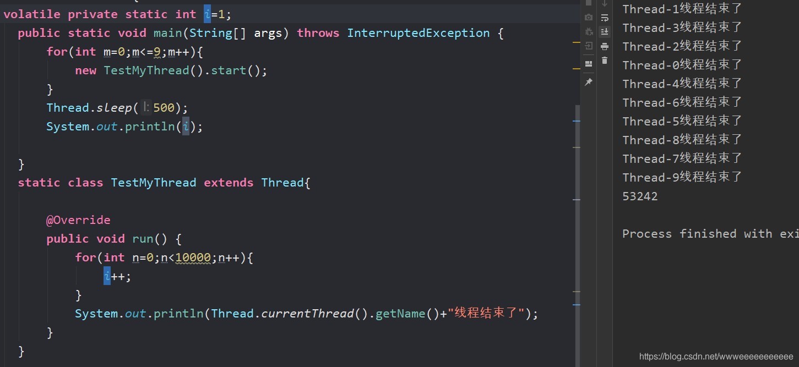The image size is (799, 367).
Task: Click the pin tab icon
Action: pos(589,81)
